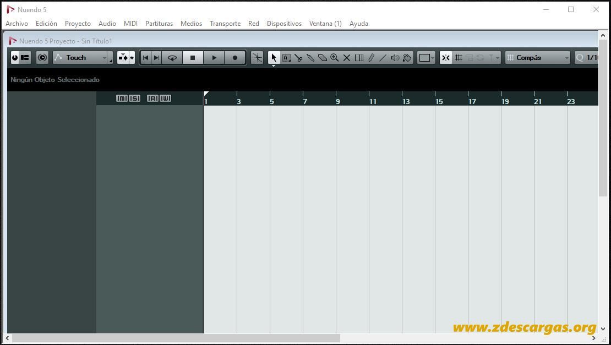
Task: Open the Archivo menu
Action: [x=17, y=23]
